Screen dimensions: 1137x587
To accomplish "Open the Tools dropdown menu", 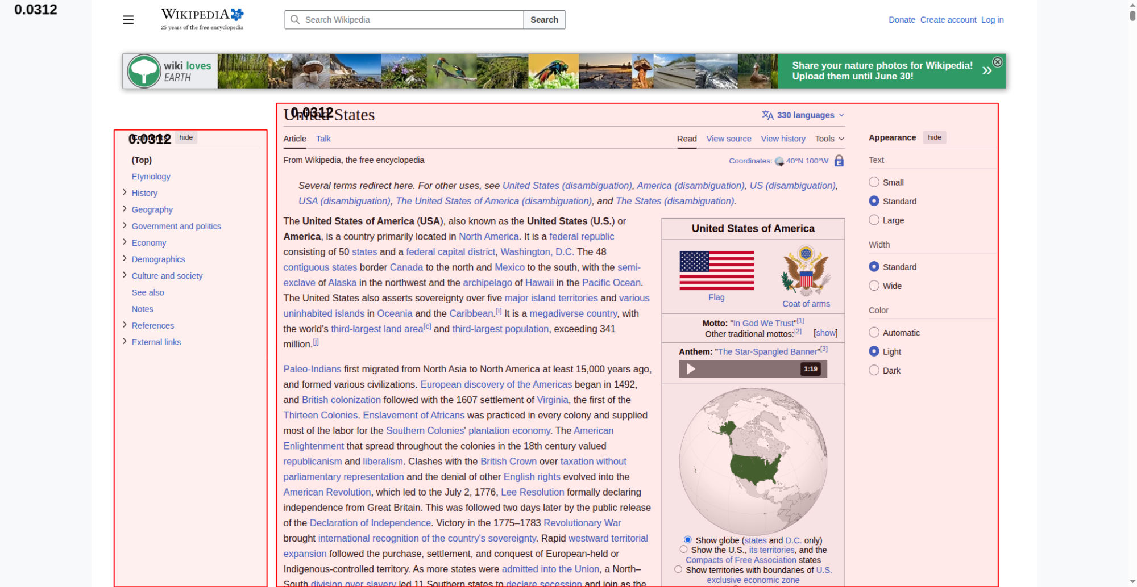I will 829,139.
